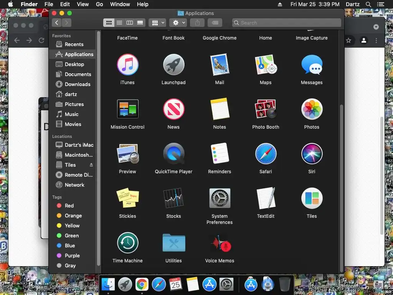Screen dimensions: 393x295
Task: Select the QuickTime Player icon
Action: tap(174, 154)
